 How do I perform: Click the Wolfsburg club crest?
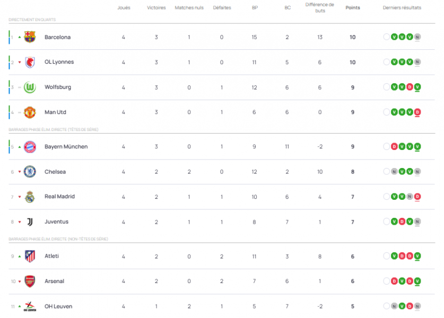(x=31, y=87)
